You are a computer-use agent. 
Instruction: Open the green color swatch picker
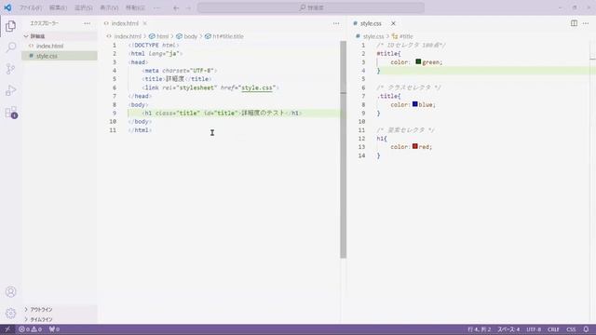pos(418,61)
